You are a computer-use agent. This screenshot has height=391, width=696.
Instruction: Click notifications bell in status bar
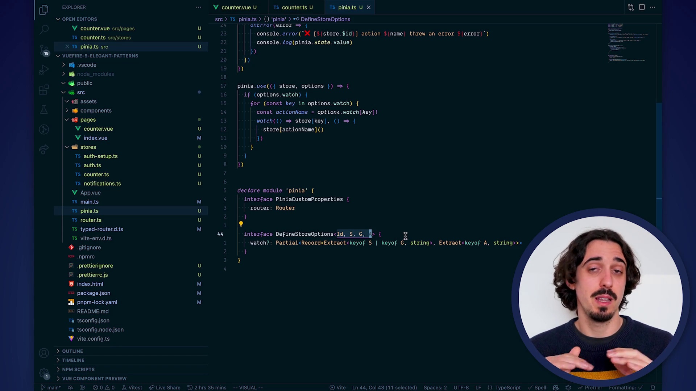pyautogui.click(x=653, y=387)
